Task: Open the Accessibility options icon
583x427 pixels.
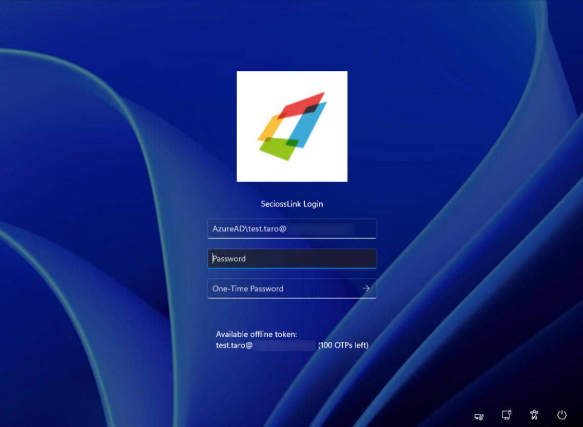Action: click(x=534, y=415)
